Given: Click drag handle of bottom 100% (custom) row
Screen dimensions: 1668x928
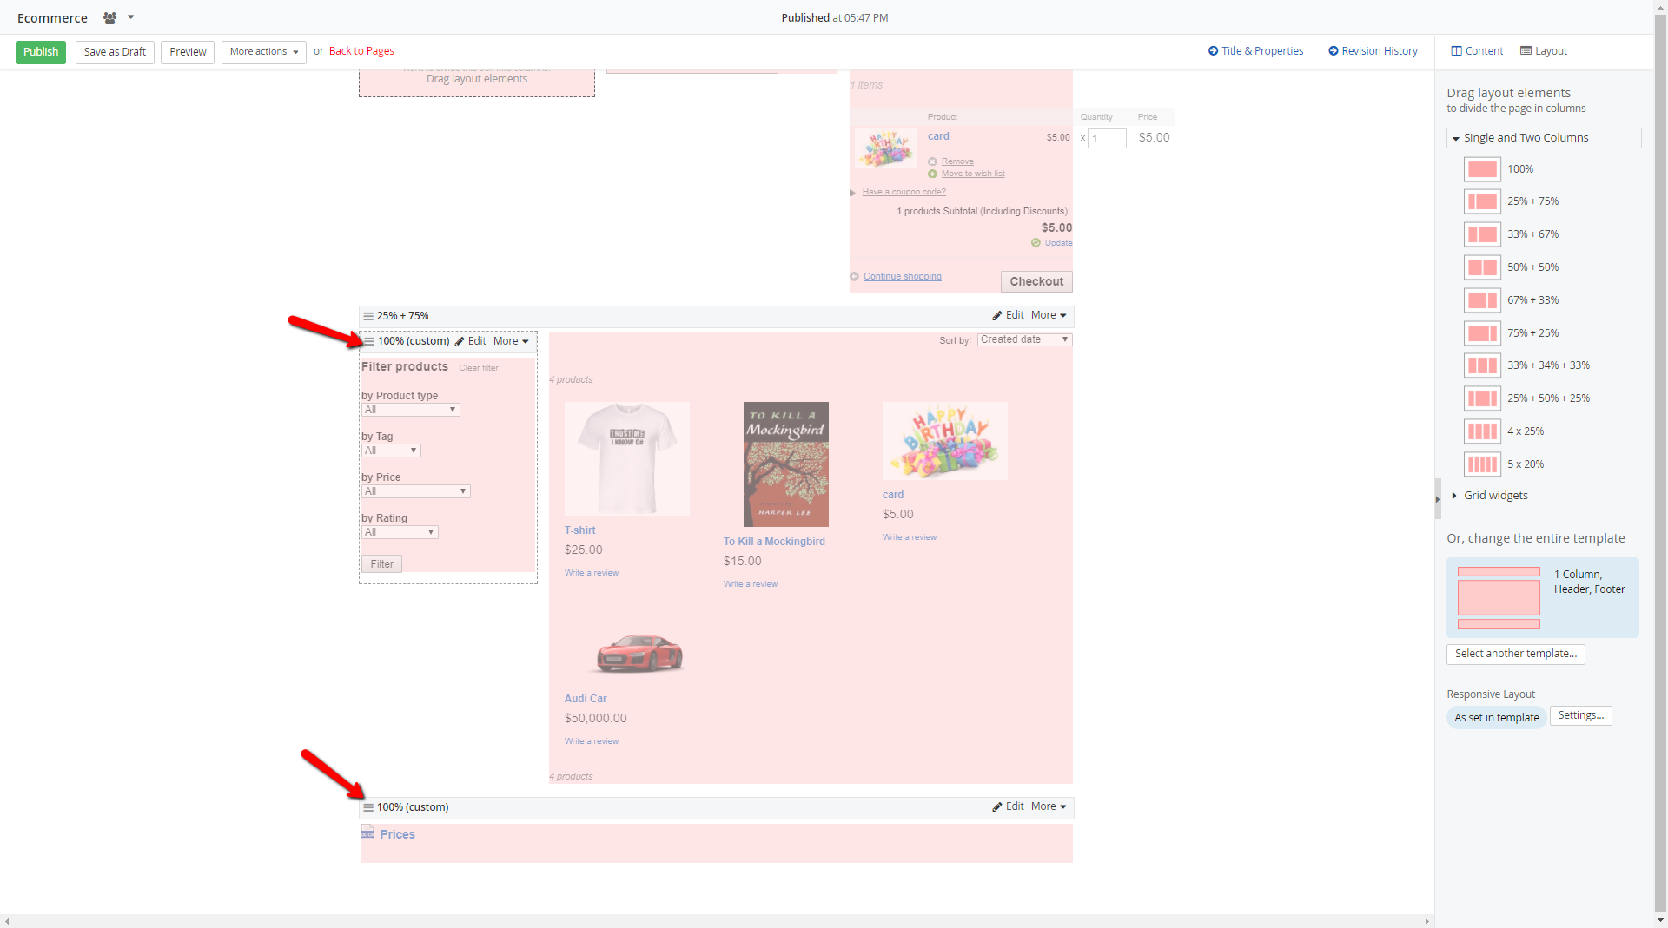Looking at the screenshot, I should [368, 807].
